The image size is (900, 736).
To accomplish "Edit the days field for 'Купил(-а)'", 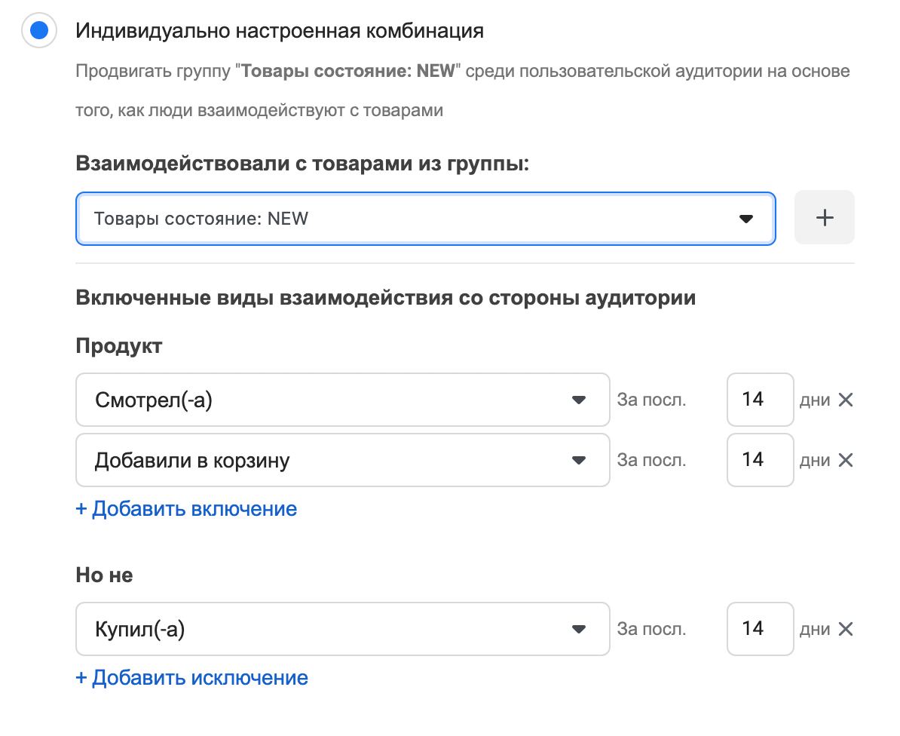I will tap(760, 629).
